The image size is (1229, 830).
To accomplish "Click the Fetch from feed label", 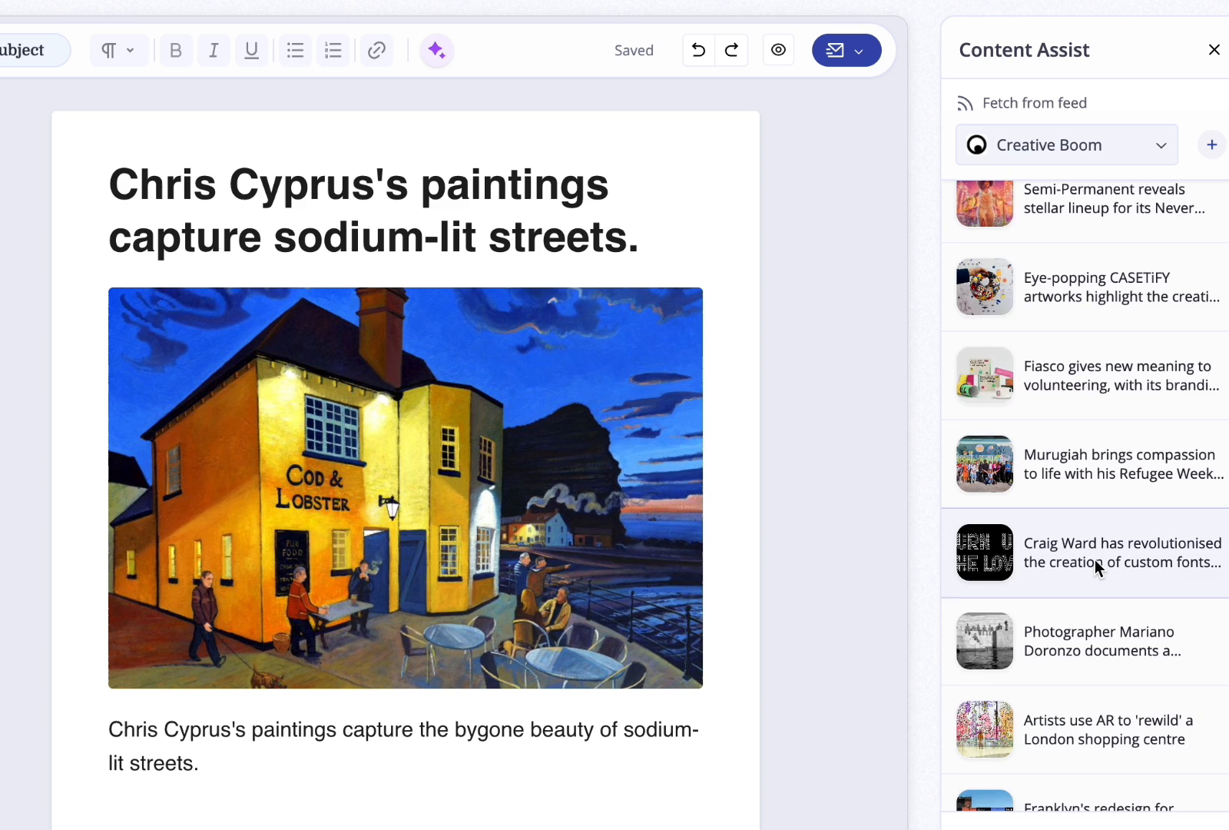I will [x=1034, y=103].
